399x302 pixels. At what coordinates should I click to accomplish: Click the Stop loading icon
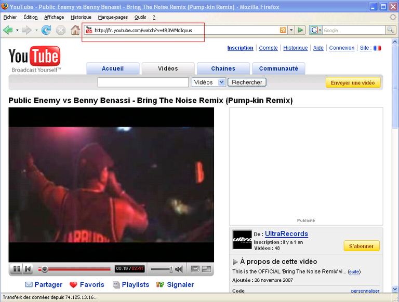click(61, 30)
